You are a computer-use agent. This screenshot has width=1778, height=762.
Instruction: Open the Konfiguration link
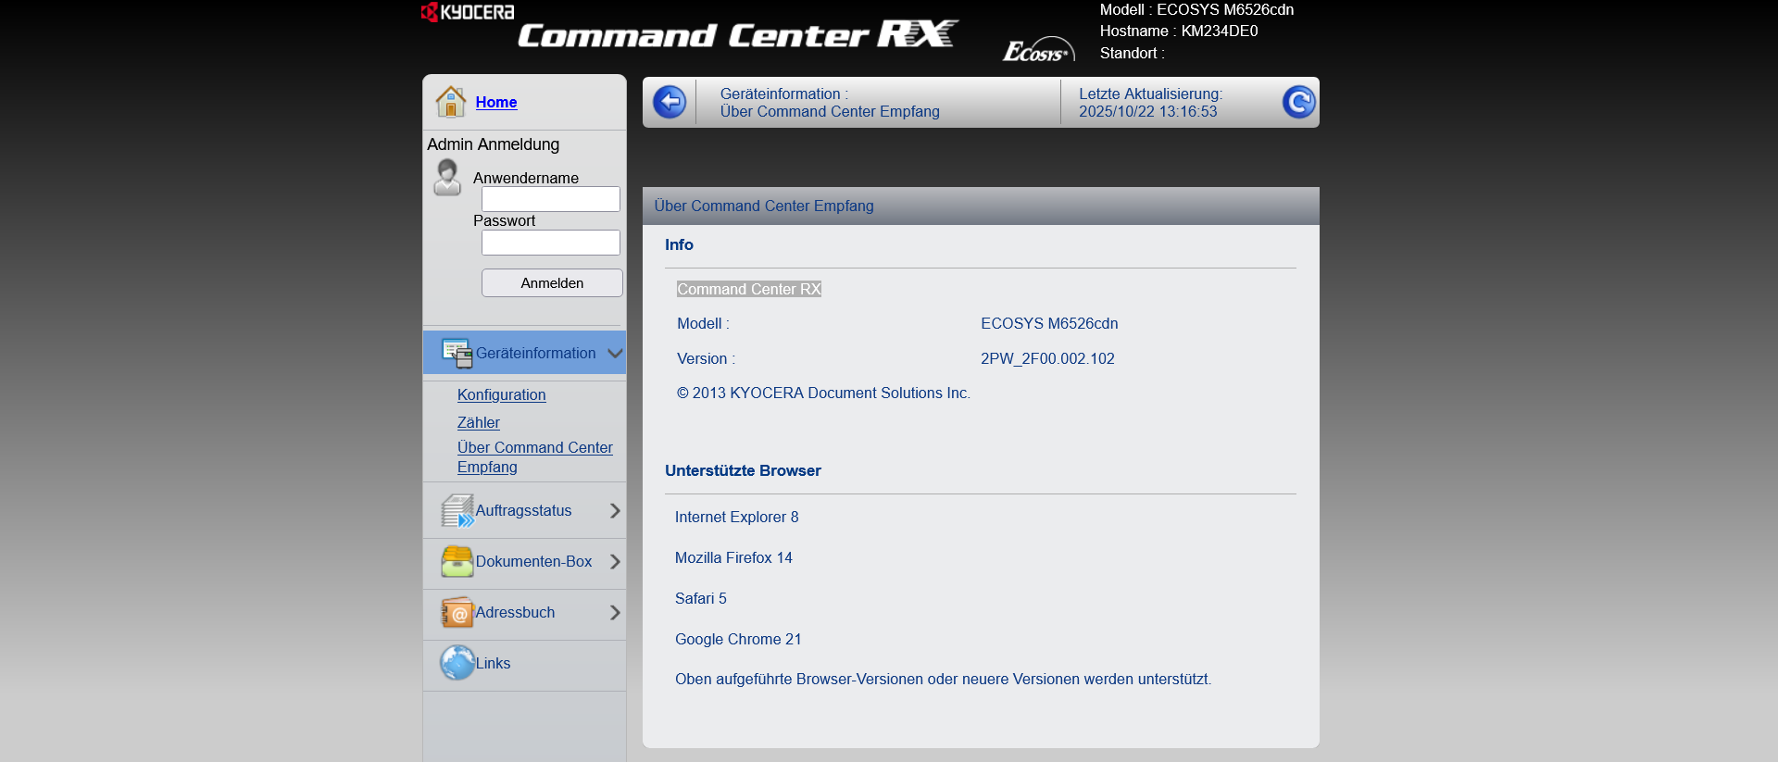pos(501,394)
